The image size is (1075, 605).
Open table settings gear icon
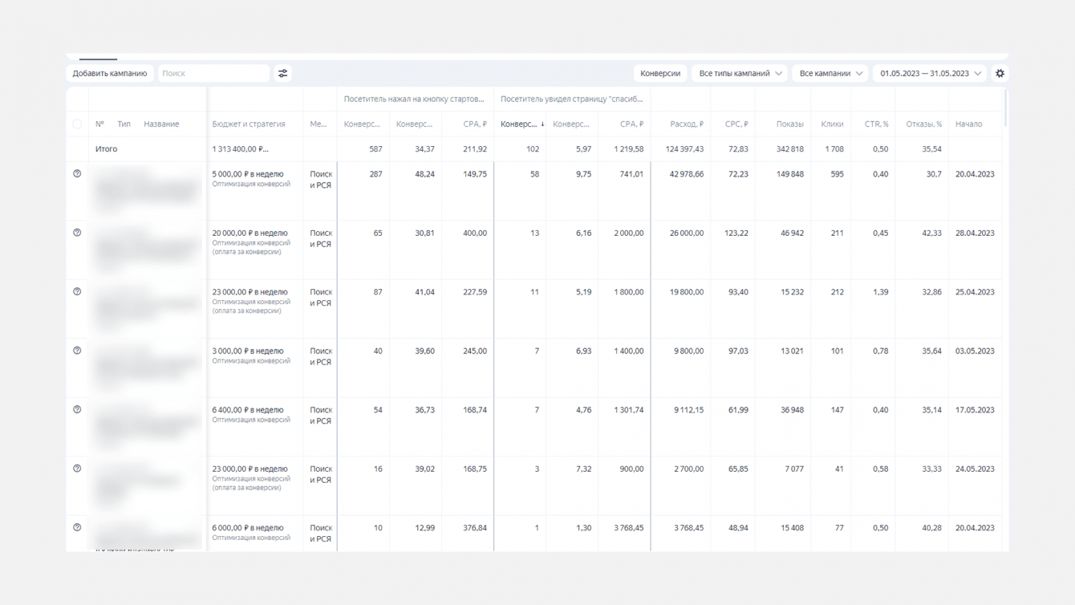1000,73
